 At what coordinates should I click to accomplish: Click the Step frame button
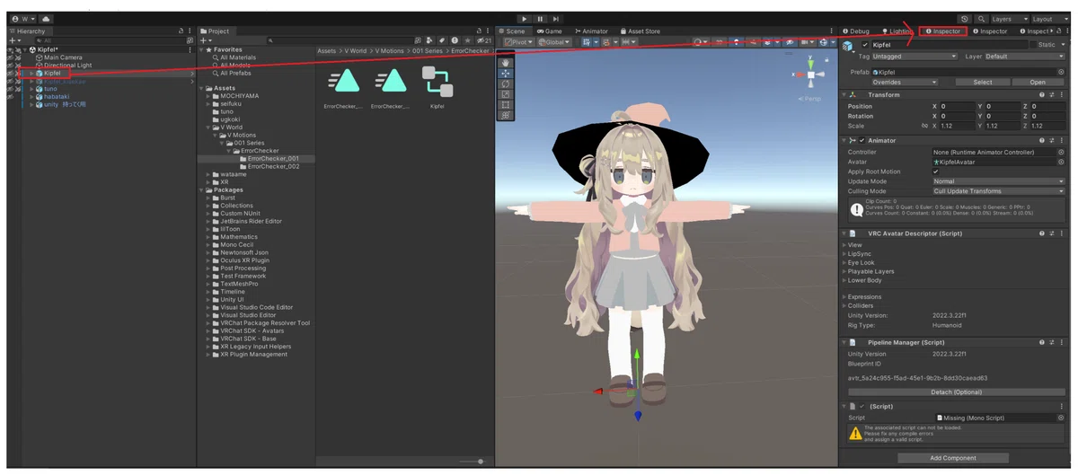pyautogui.click(x=556, y=19)
